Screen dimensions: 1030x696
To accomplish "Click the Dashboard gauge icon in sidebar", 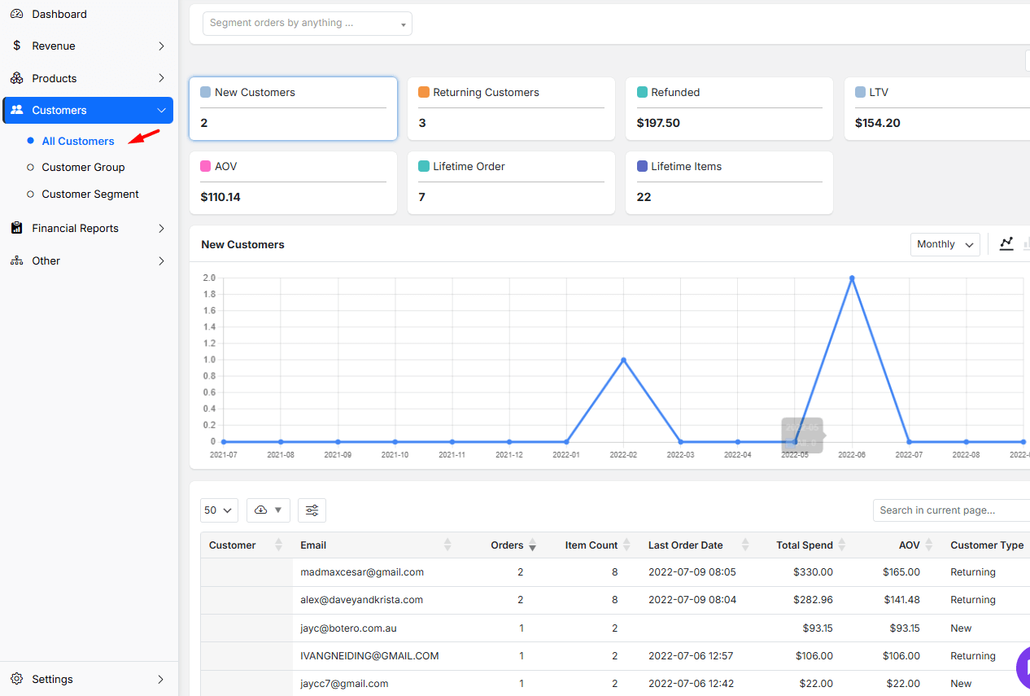I will point(16,14).
